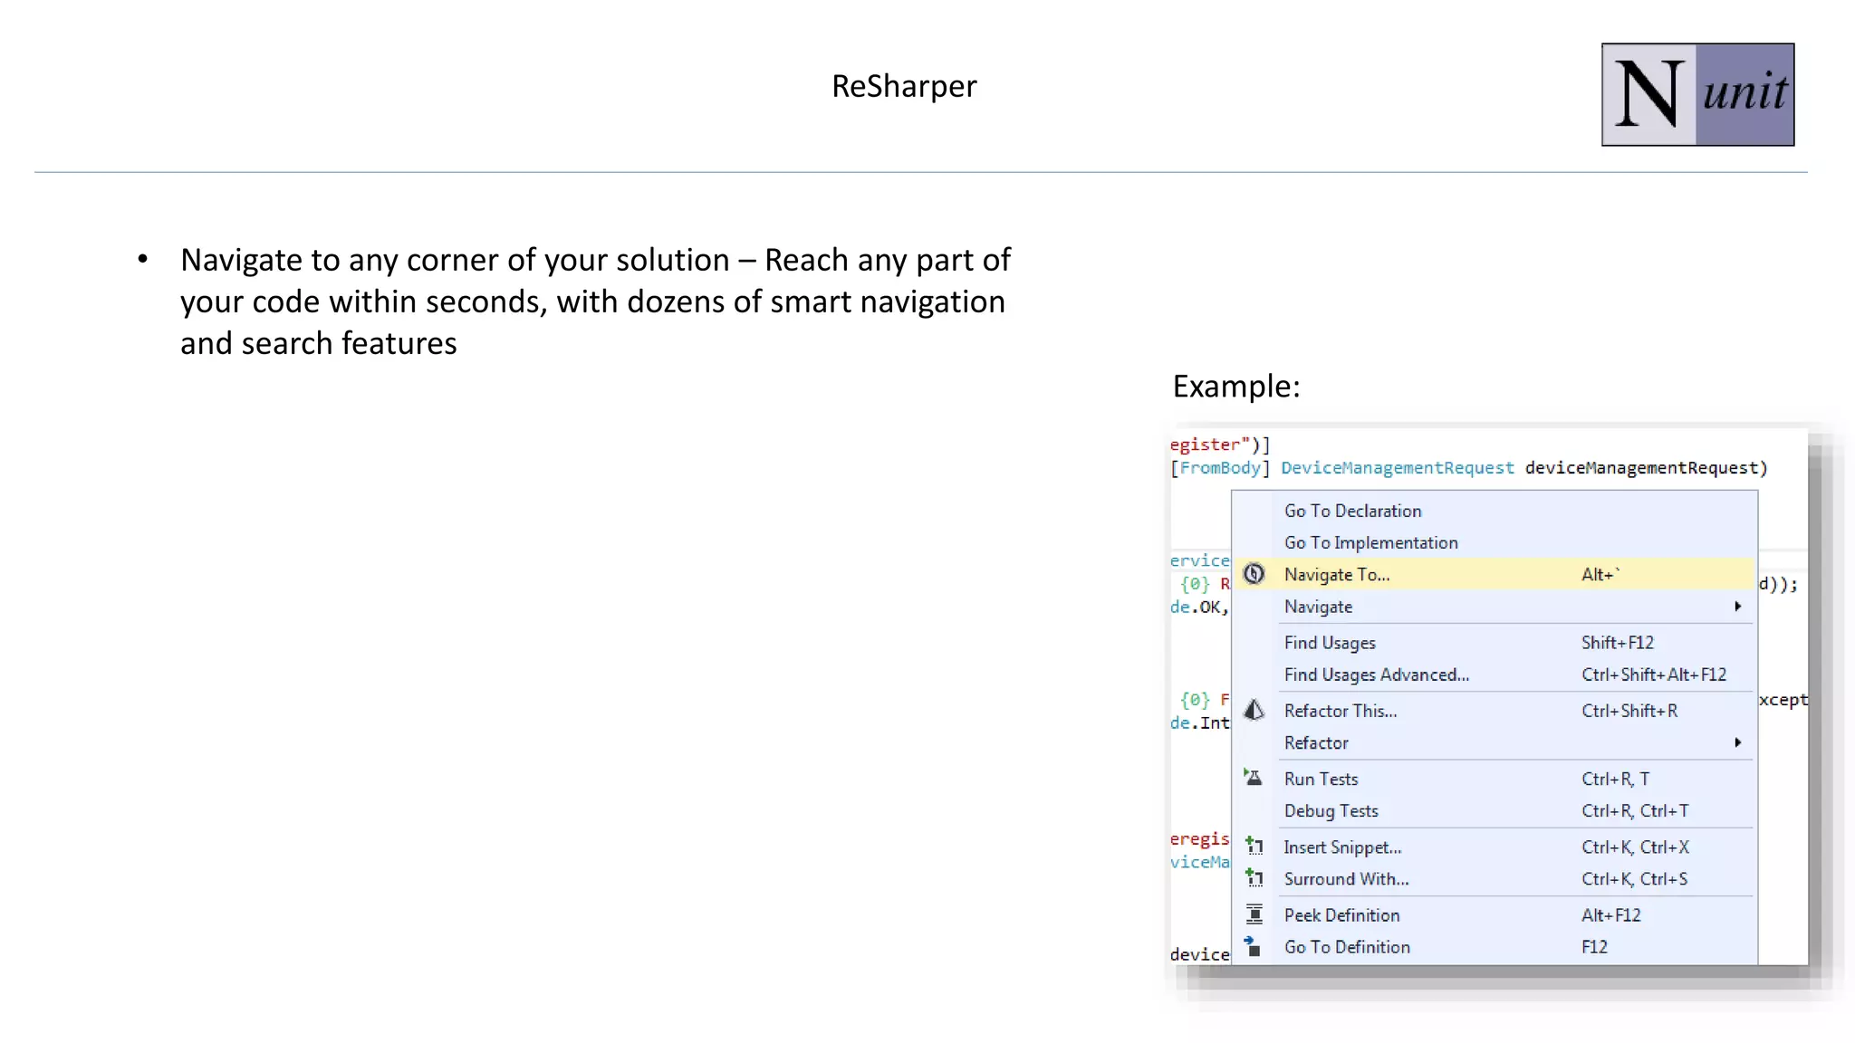Screen dimensions: 1855x1043
Task: Click the ReSharper slide title
Action: click(x=904, y=86)
